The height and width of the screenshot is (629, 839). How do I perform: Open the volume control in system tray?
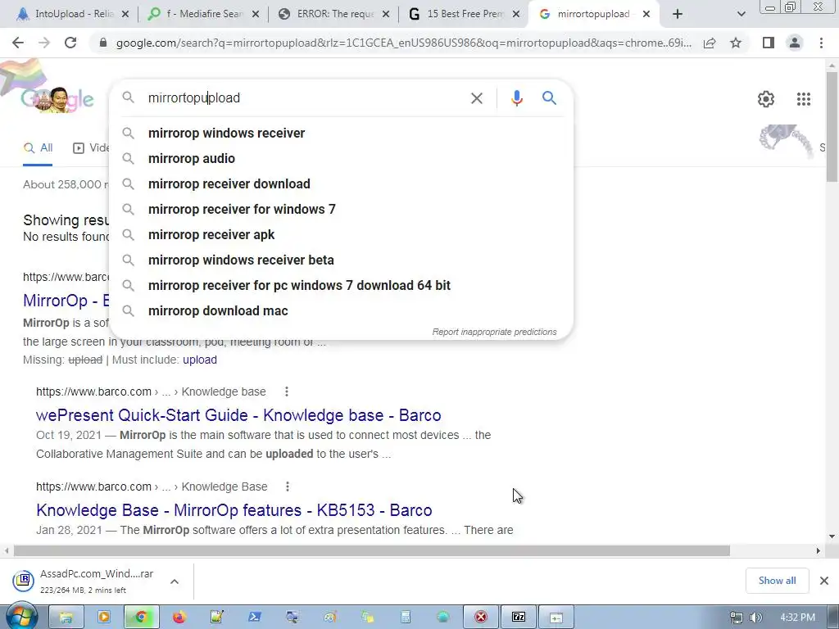(756, 618)
